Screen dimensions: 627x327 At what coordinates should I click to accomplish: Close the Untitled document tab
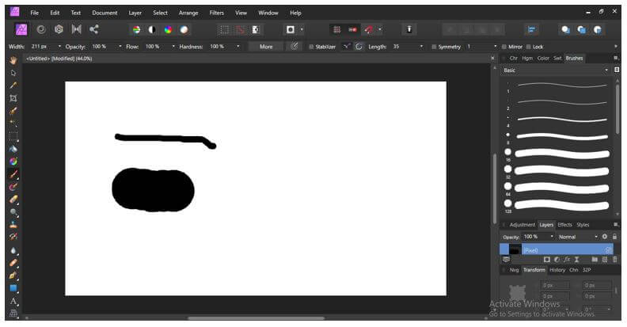[x=492, y=59]
